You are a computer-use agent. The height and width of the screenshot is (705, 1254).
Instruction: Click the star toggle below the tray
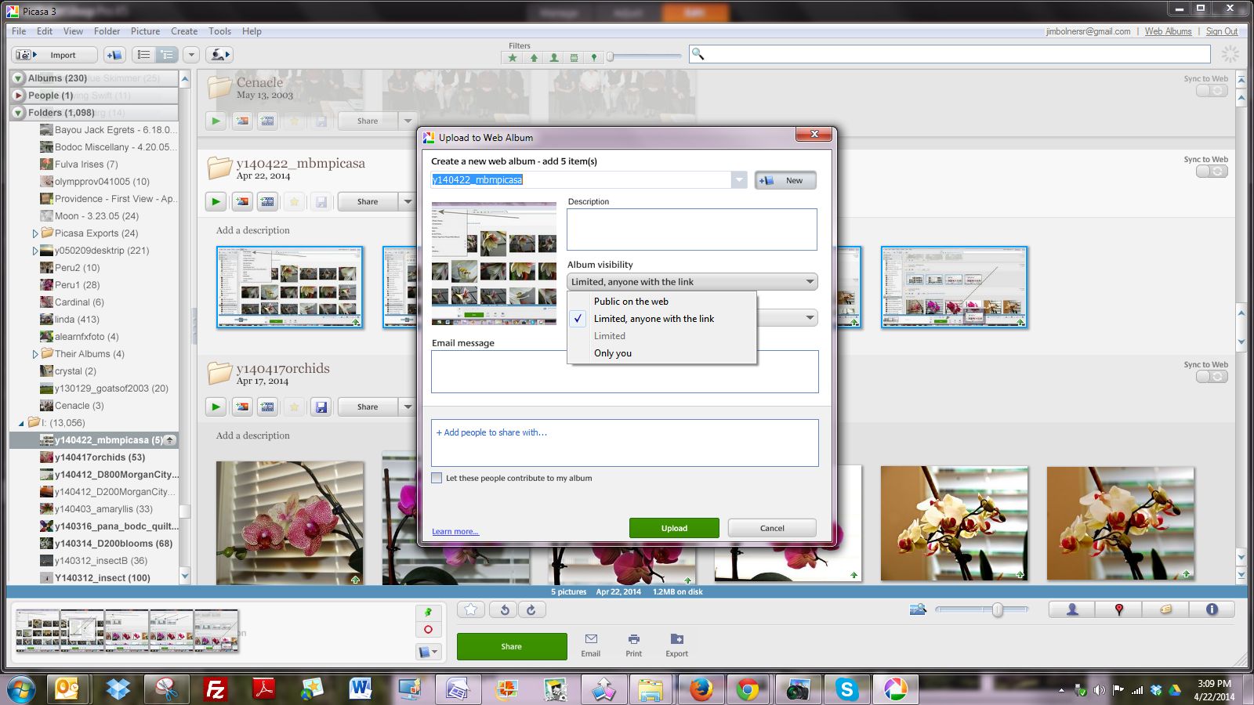tap(470, 609)
